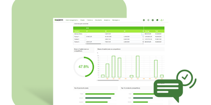Open the user account icon menu

[x=162, y=20]
